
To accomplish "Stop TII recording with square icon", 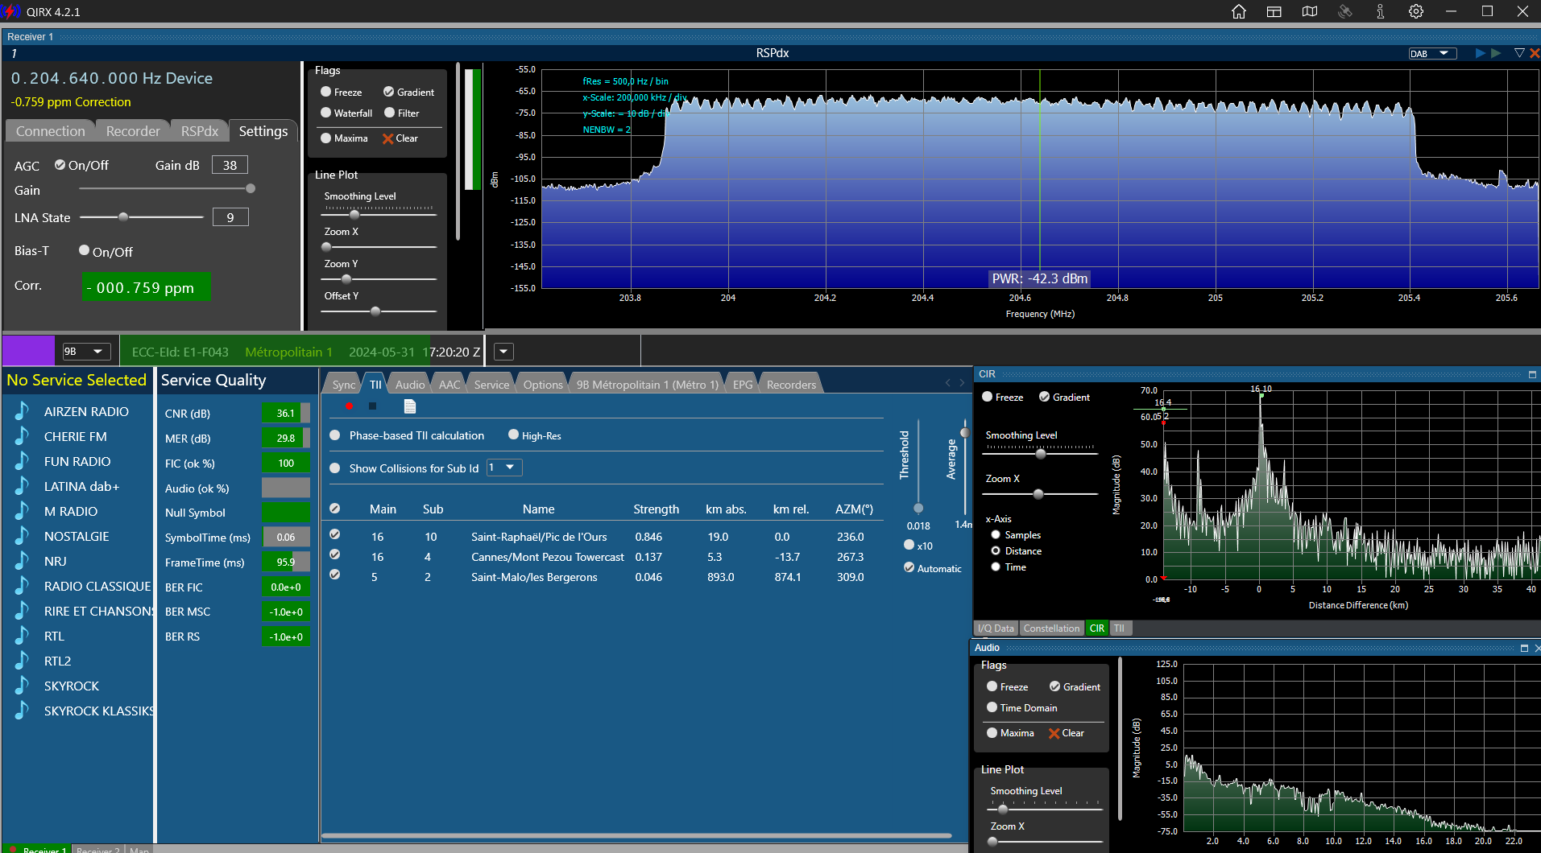I will [372, 406].
